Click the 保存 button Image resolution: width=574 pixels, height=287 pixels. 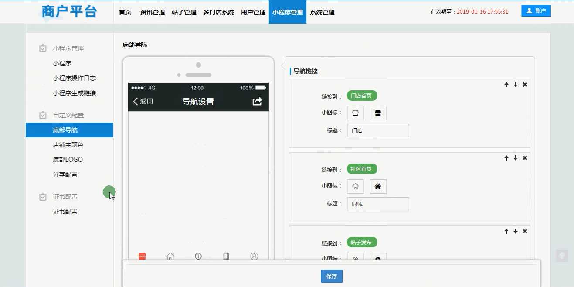[x=332, y=276]
